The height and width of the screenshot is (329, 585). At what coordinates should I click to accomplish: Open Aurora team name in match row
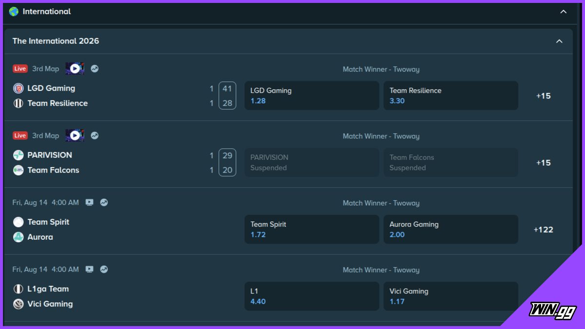tap(40, 237)
